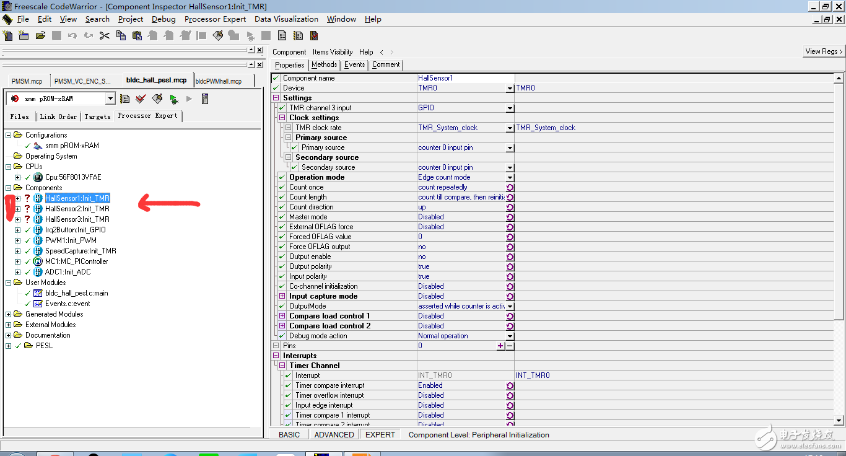The image size is (846, 456).
Task: Toggle the check mark beside ADC1:Init_ADC
Action: coord(27,272)
